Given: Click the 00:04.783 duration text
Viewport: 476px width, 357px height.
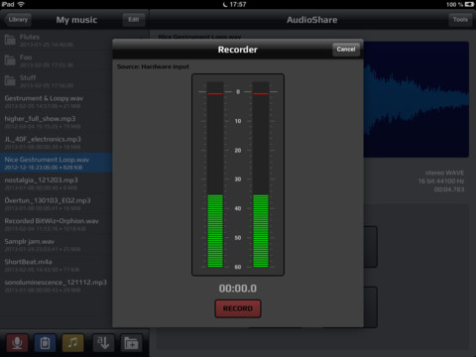Looking at the screenshot, I should tap(449, 189).
